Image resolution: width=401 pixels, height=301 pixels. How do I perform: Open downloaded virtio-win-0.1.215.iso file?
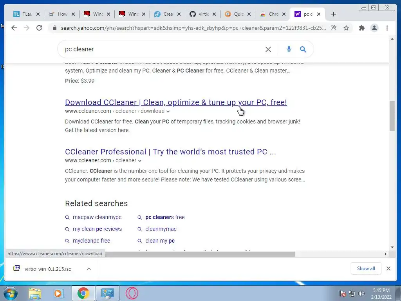pos(48,269)
